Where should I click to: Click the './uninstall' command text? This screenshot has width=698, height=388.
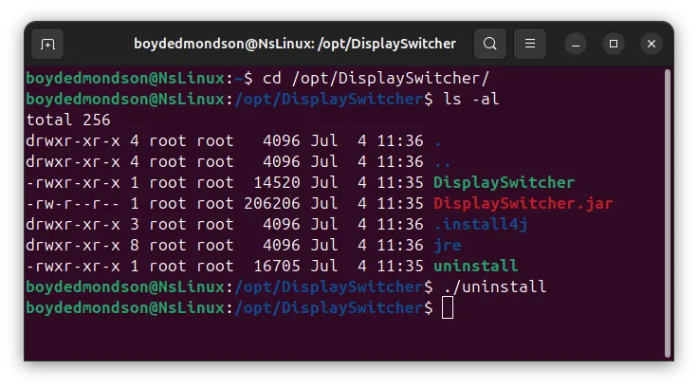tap(494, 286)
